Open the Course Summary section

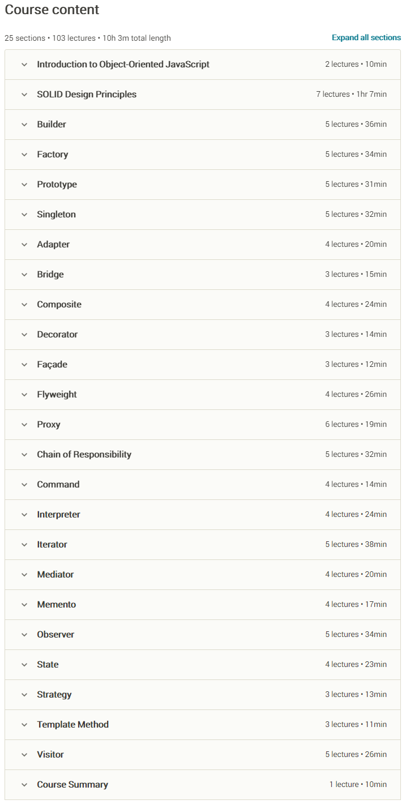203,785
